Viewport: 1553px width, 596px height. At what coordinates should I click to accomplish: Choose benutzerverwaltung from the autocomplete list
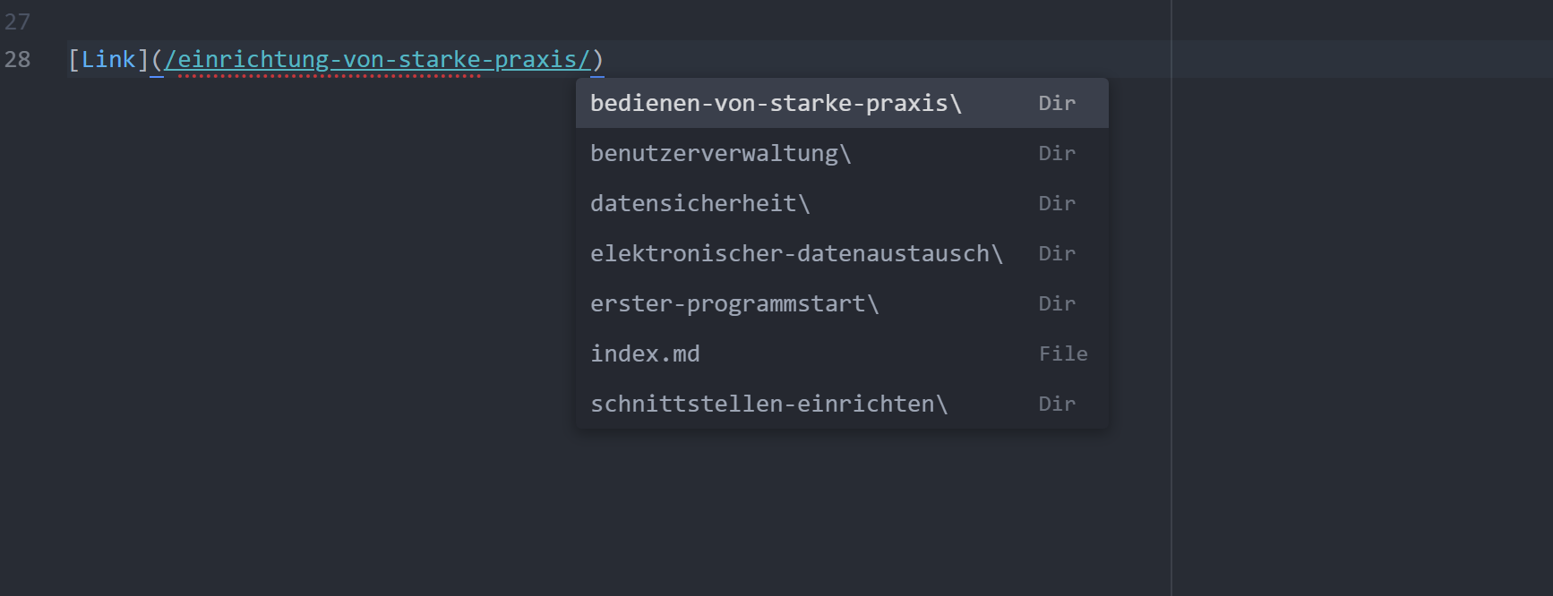[720, 154]
